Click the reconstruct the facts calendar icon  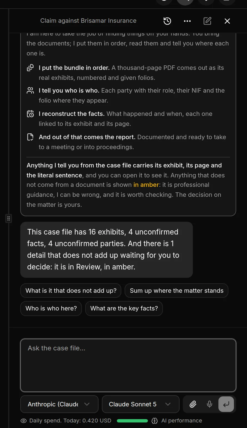click(30, 114)
